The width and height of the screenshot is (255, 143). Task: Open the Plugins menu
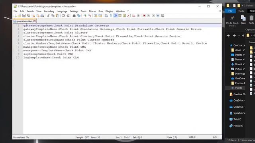(109, 12)
